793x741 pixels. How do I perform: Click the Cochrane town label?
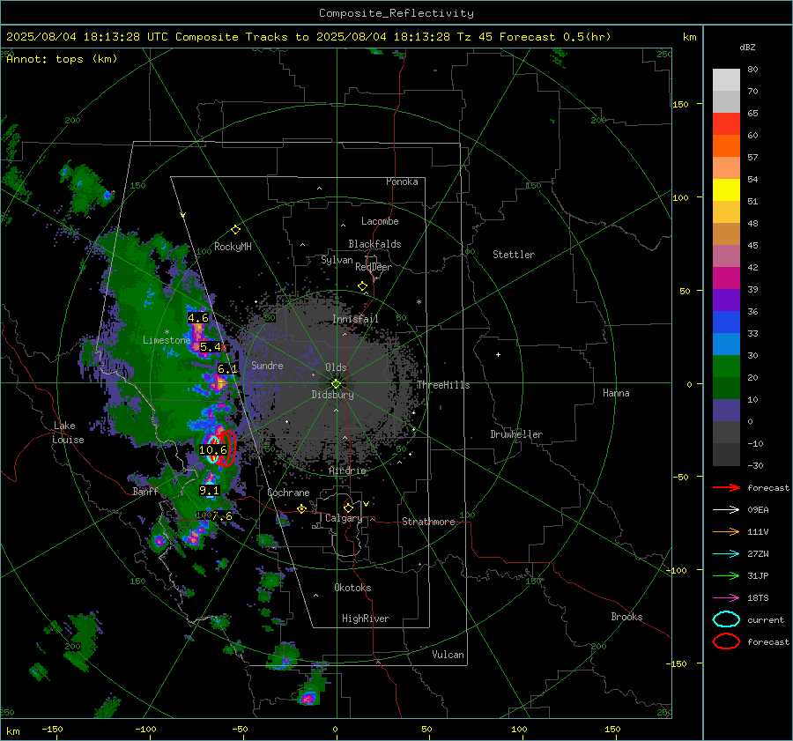pos(288,493)
